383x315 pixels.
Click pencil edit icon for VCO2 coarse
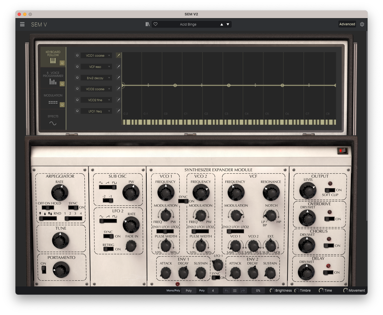click(119, 89)
